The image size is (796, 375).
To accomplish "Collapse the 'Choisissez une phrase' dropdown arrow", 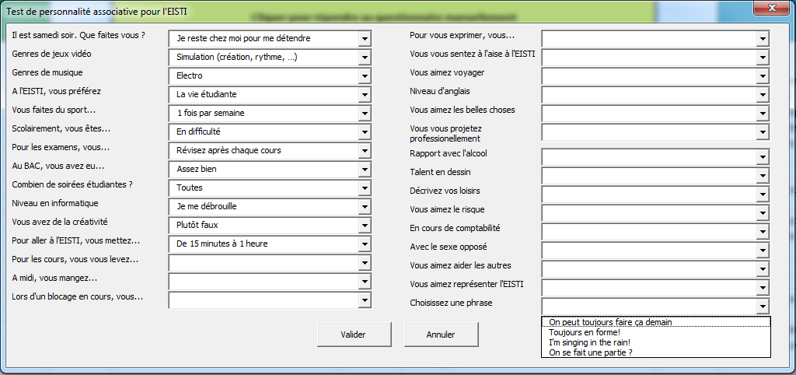I will 763,307.
